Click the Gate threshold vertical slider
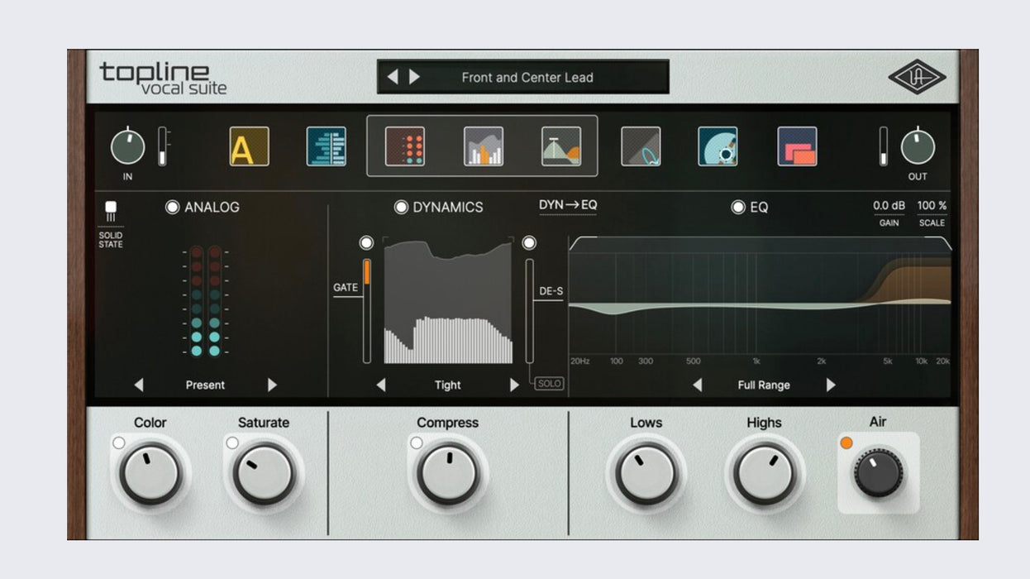The height and width of the screenshot is (579, 1030). pos(367,310)
